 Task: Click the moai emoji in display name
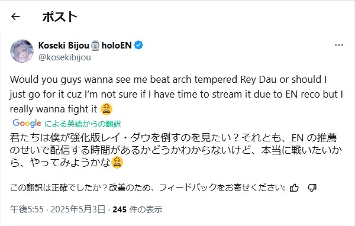[95, 46]
